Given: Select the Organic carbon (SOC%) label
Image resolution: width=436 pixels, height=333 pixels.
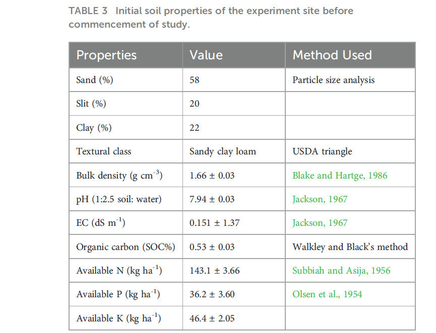Looking at the screenshot, I should [126, 247].
